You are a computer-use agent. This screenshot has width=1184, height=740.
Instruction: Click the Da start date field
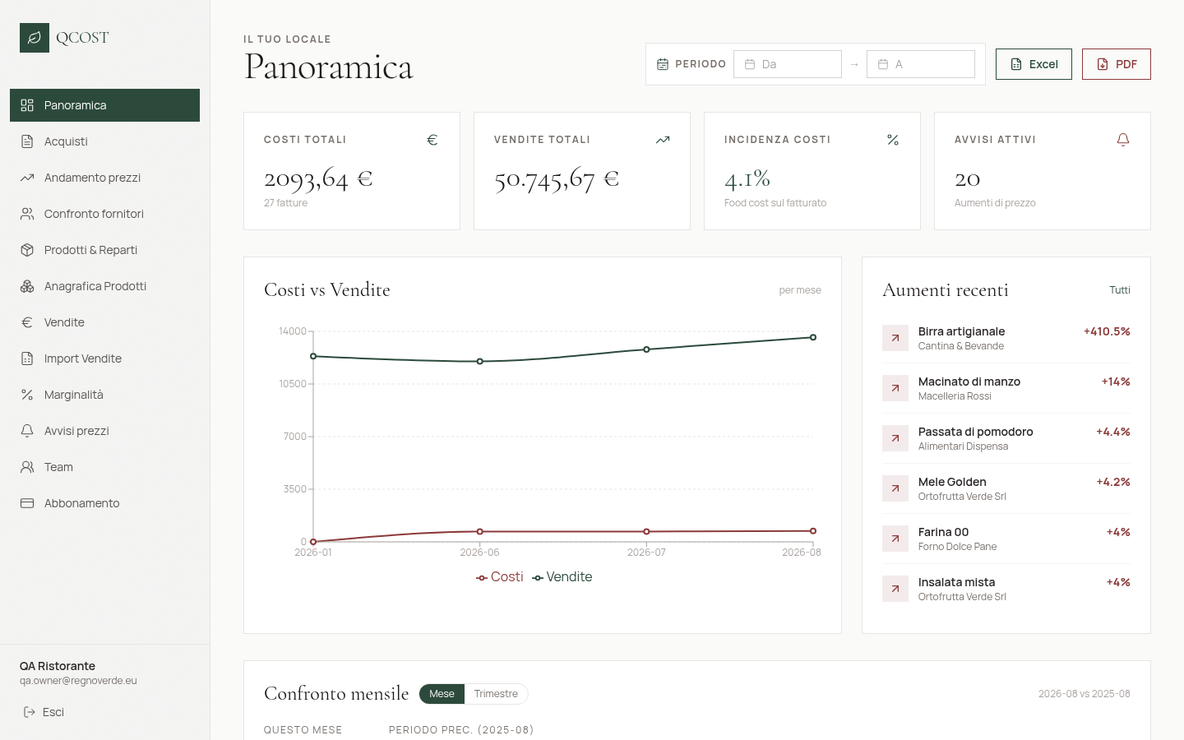click(788, 64)
